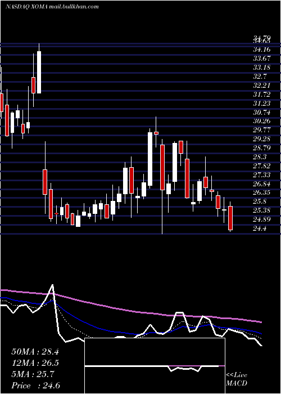281x394 pixels.
Task: Click the last red candlestick near 24.4
Action: [230, 218]
